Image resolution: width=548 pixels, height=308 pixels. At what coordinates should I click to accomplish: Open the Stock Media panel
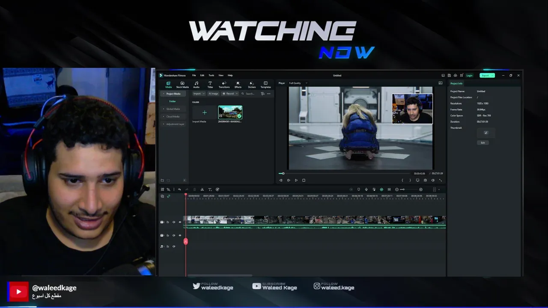(182, 85)
